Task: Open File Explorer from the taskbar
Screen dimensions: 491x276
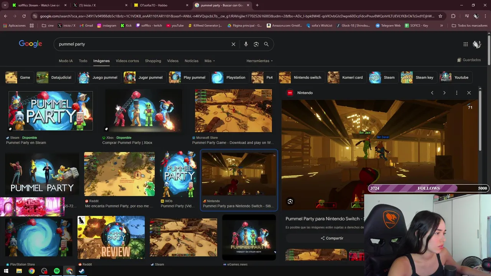Action: tap(19, 271)
